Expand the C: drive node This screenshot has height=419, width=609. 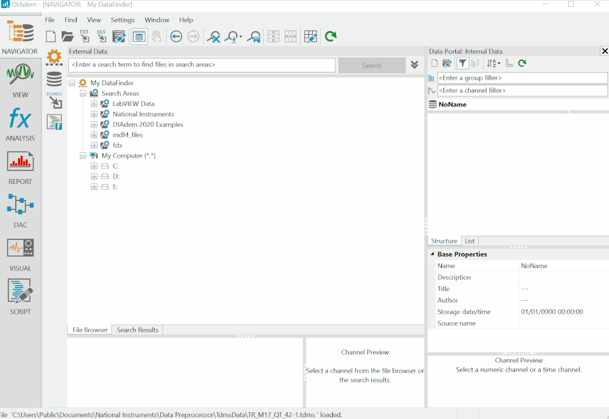[x=94, y=166]
